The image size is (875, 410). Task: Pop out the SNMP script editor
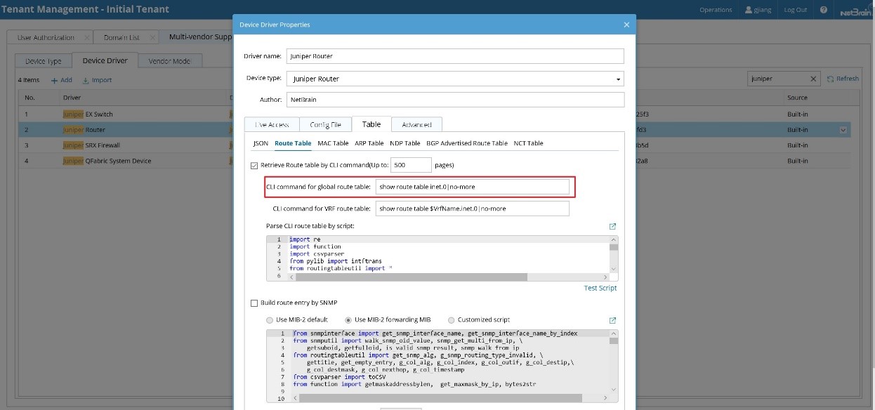tap(612, 319)
